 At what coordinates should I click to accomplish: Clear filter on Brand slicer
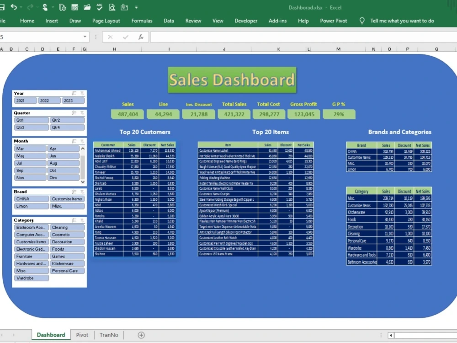(82, 192)
